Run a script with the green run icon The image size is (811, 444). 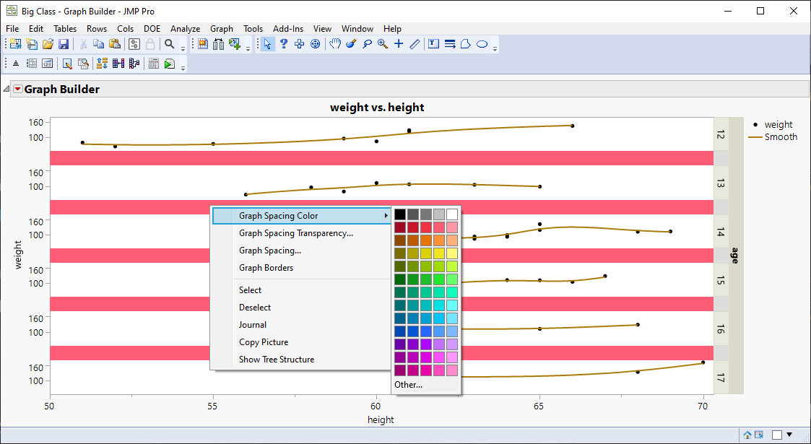tap(168, 63)
